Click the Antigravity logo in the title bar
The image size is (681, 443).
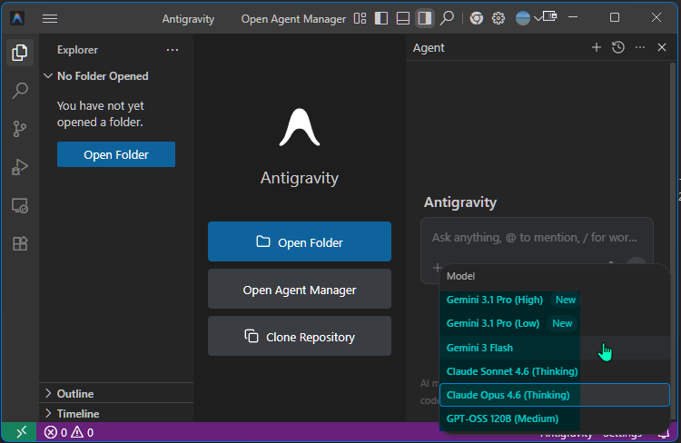tap(17, 18)
